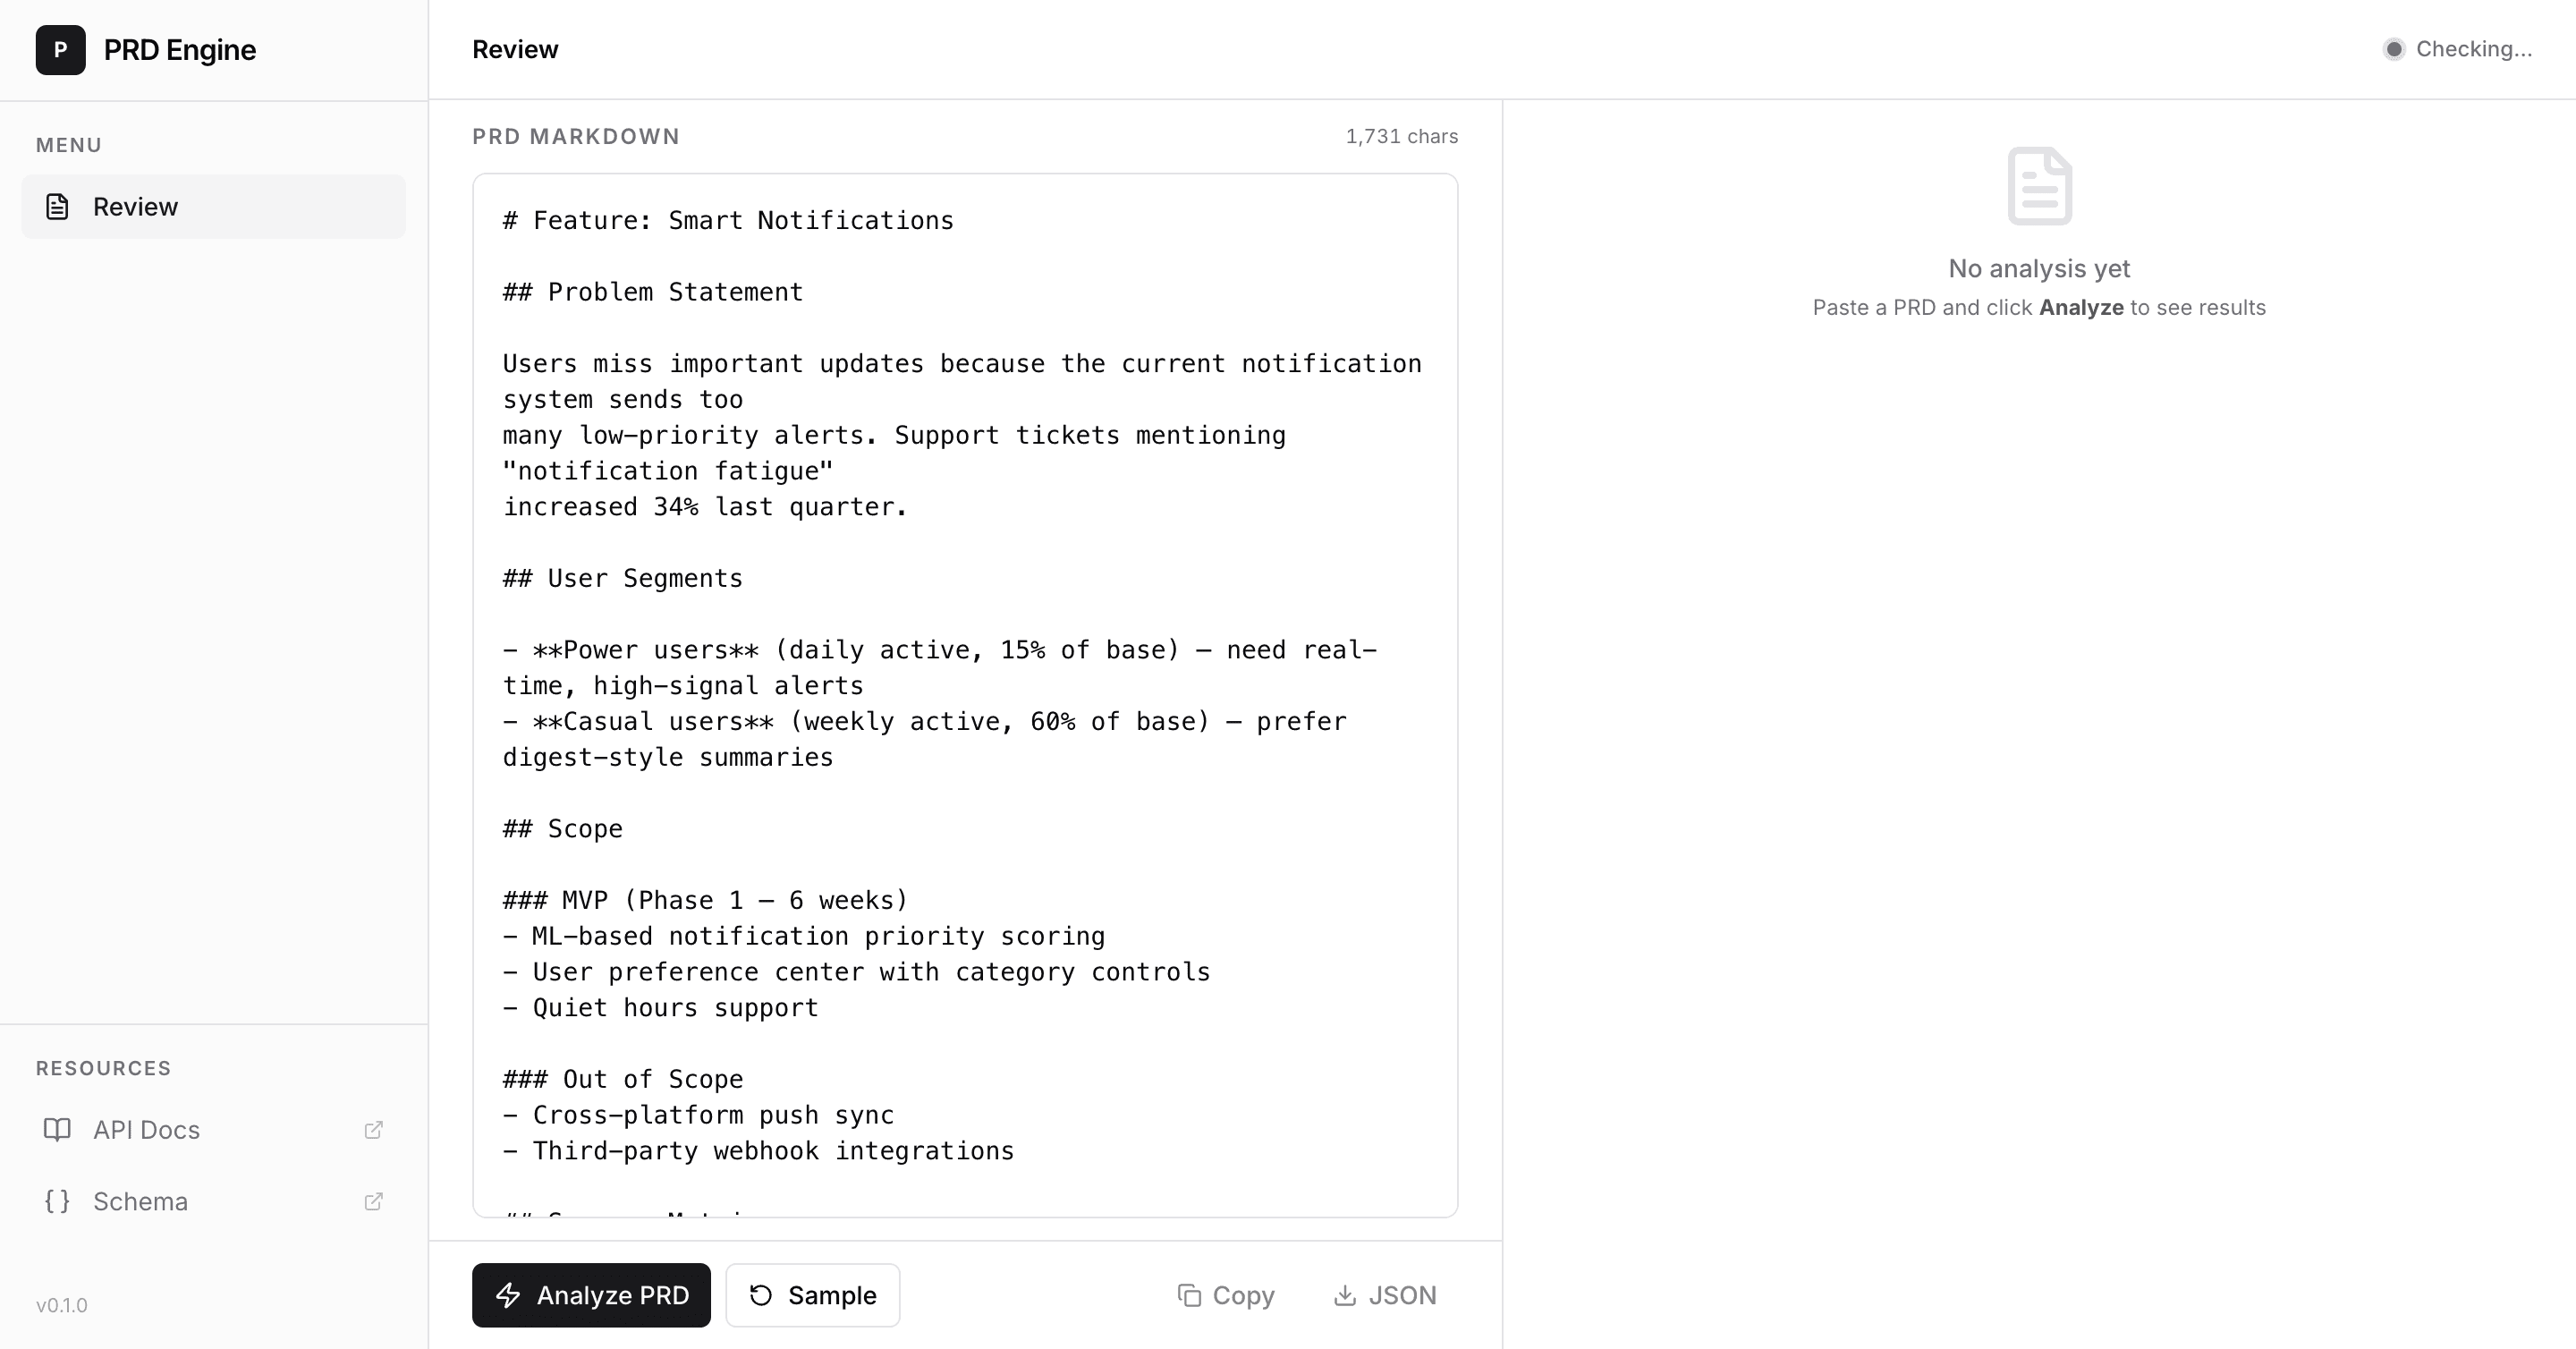Click the download icon next to JSON

tap(1345, 1295)
